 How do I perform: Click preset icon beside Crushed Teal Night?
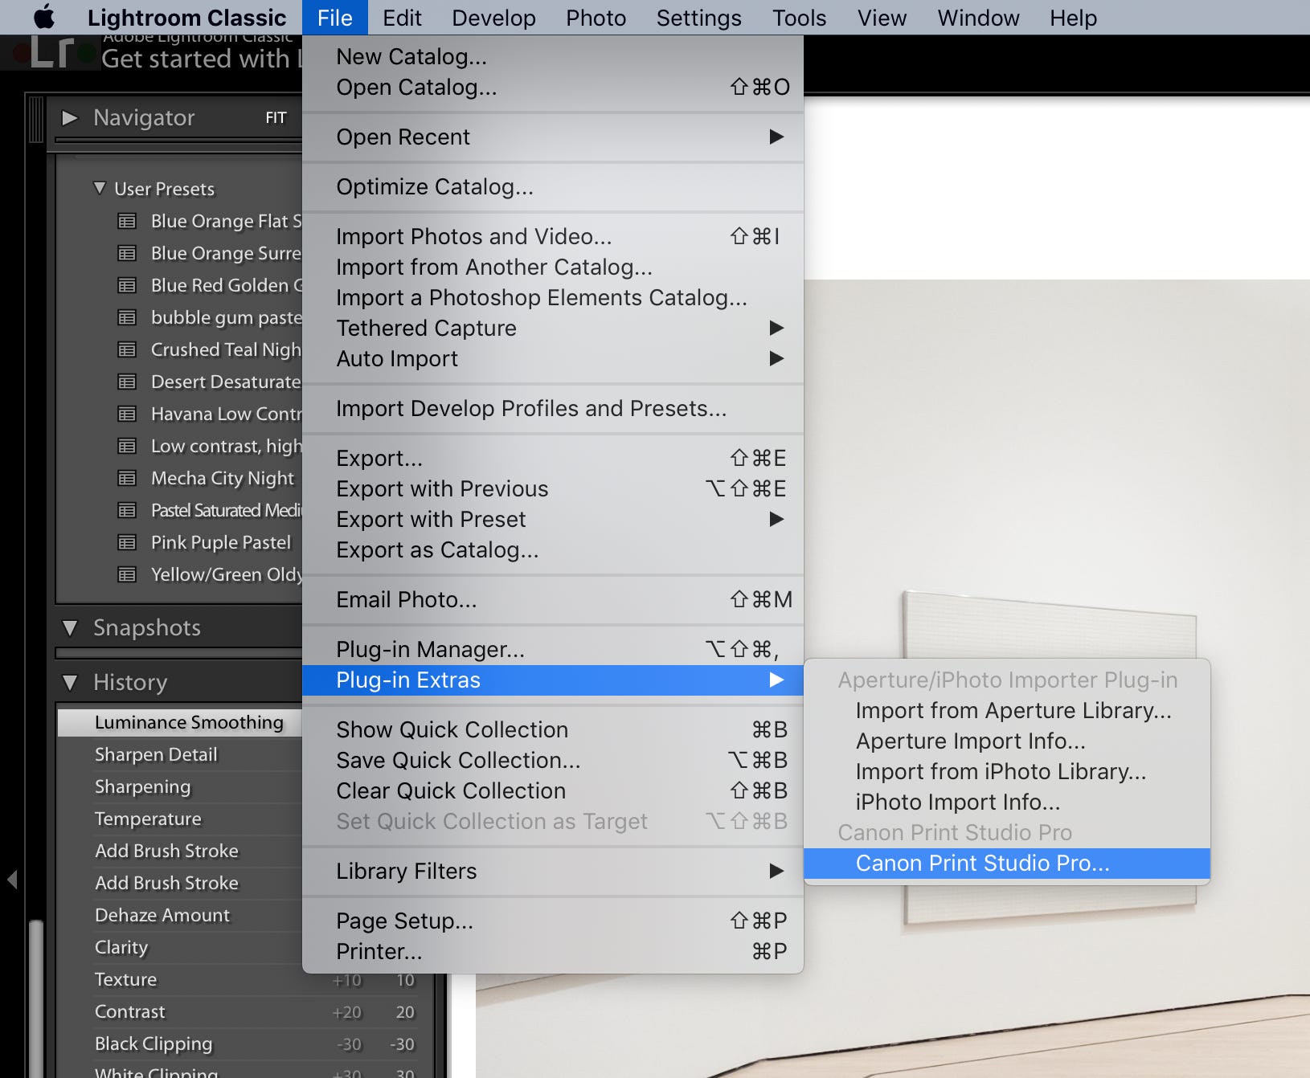(127, 349)
